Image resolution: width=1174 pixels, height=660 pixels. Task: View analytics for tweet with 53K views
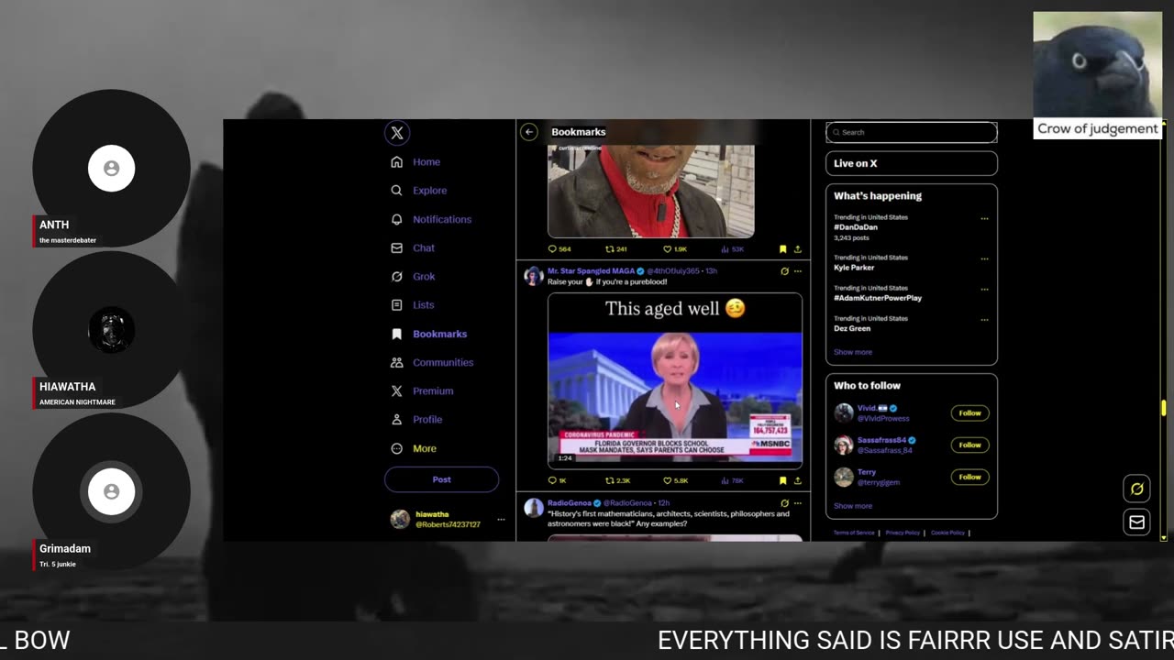(732, 249)
